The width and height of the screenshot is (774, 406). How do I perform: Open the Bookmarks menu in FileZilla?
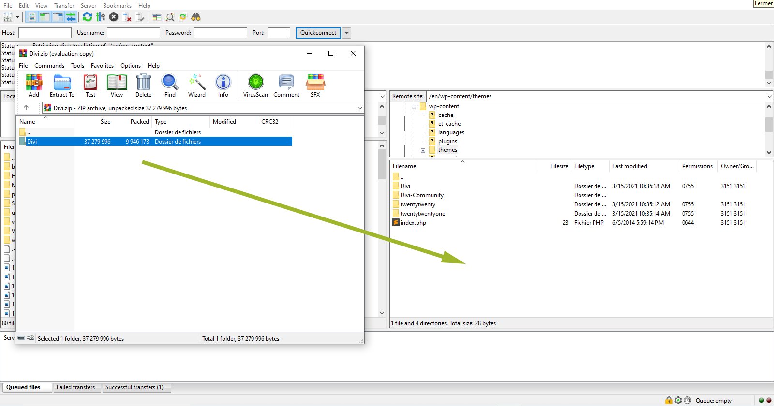(x=117, y=6)
